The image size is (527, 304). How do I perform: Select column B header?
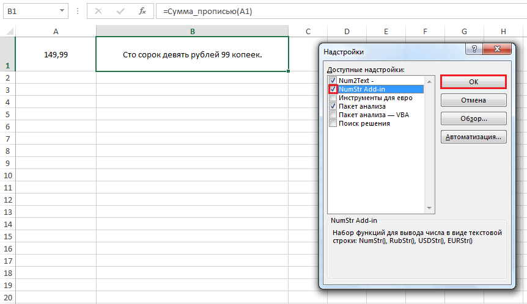click(192, 31)
